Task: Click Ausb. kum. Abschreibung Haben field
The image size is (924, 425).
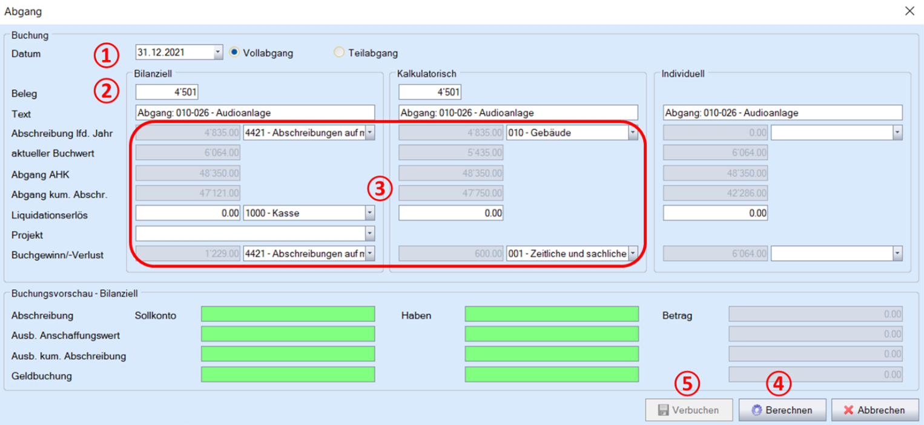Action: pos(552,354)
